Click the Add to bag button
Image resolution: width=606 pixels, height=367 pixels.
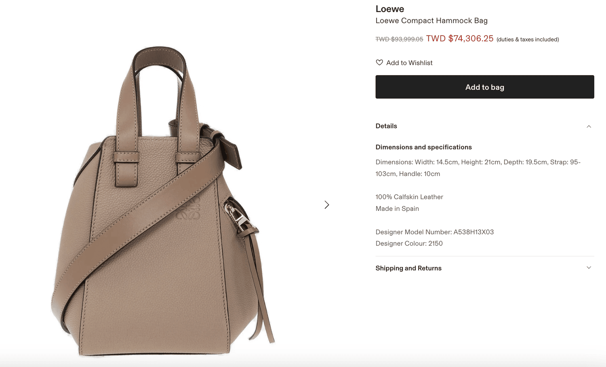(x=485, y=87)
